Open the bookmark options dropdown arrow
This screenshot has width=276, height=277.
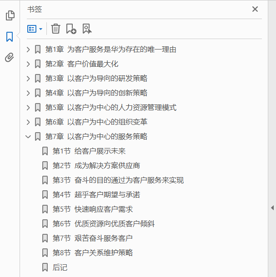[x=40, y=29]
